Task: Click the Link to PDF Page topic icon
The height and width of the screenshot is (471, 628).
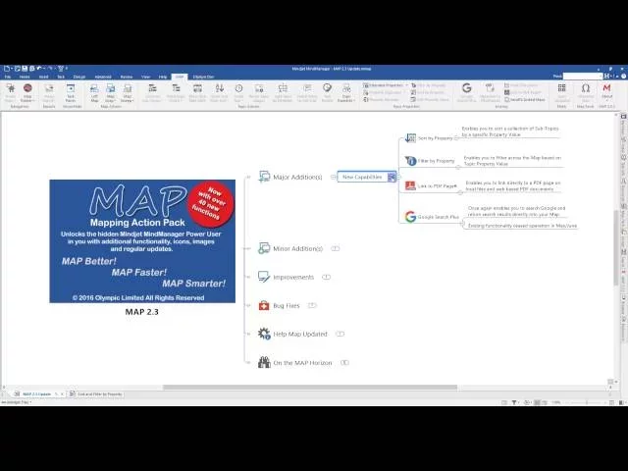Action: pos(410,185)
